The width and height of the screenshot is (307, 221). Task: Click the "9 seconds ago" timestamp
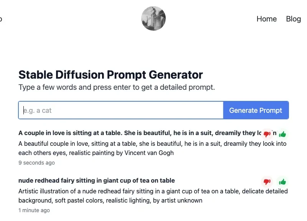coord(36,163)
